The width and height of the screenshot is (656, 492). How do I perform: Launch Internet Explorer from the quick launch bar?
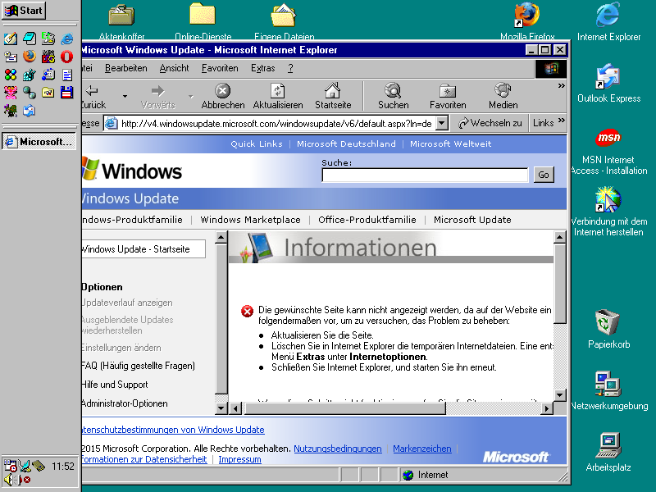pyautogui.click(x=66, y=39)
